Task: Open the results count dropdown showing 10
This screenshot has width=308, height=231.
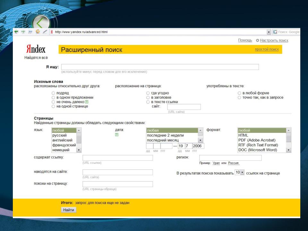Action: pos(243,172)
